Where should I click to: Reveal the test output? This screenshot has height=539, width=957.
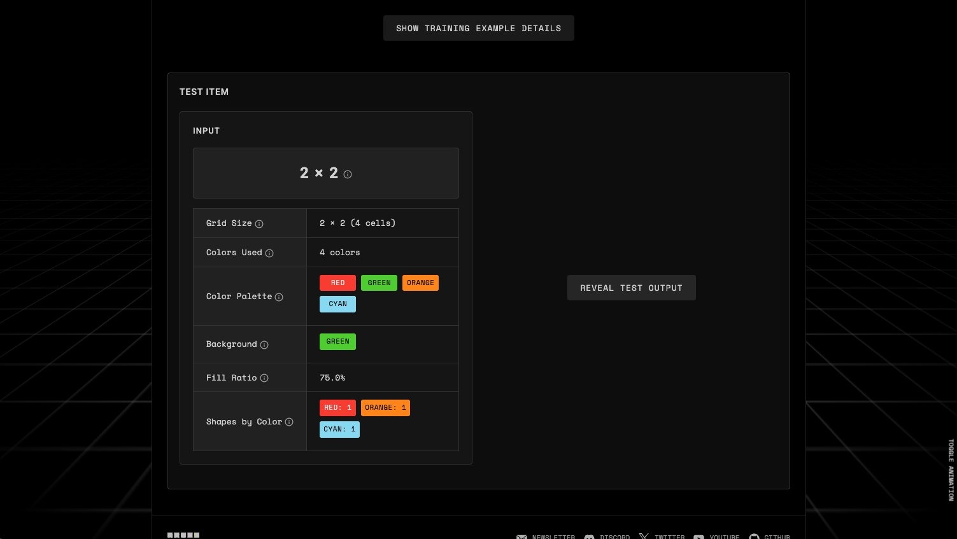[631, 288]
